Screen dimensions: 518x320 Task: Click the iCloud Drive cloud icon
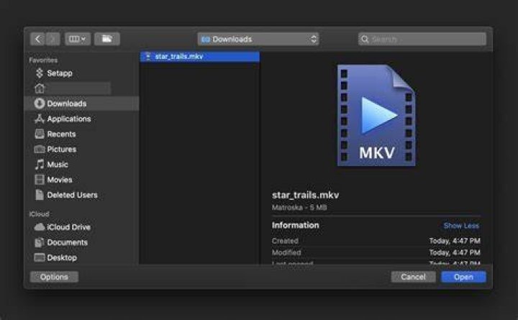tap(40, 227)
